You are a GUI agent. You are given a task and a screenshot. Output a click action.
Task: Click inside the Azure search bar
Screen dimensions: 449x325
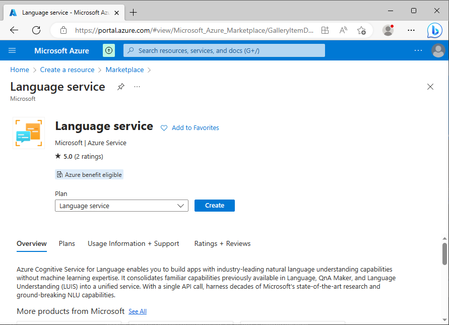tap(224, 50)
